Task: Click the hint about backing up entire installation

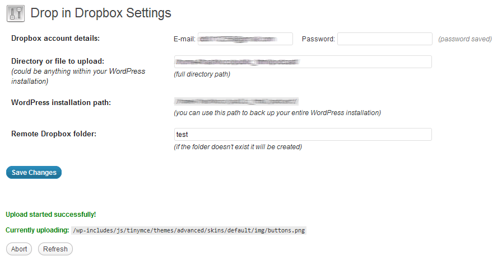Action: 277,113
